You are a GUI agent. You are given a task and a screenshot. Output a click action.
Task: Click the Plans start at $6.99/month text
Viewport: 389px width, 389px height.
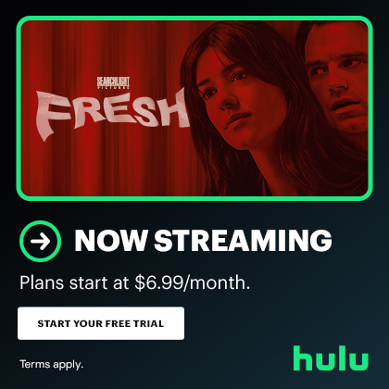point(135,282)
